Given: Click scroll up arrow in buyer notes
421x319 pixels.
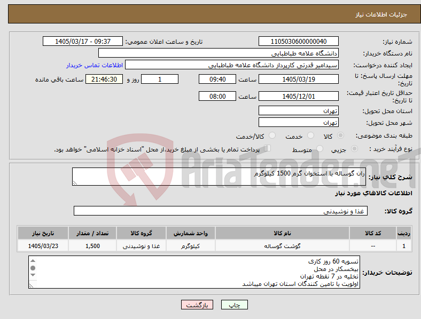Looking at the screenshot, I should [33, 261].
